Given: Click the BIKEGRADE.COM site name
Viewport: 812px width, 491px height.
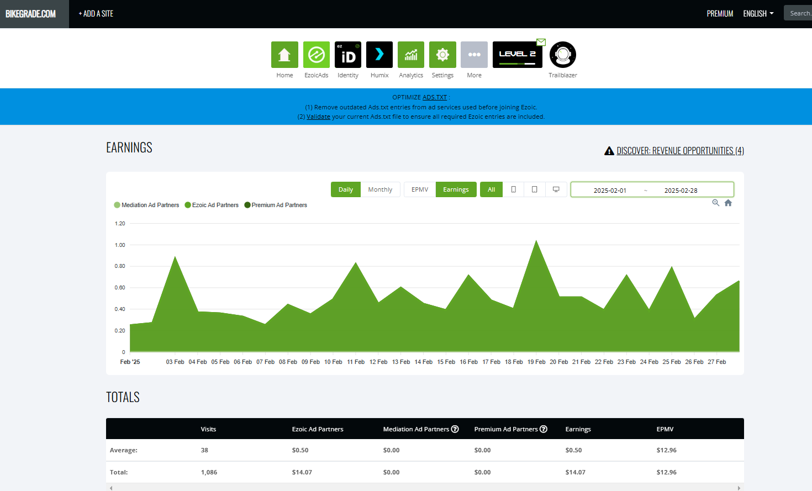Looking at the screenshot, I should click(31, 14).
